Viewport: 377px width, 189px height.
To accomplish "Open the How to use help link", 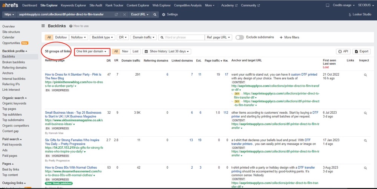I will [79, 26].
